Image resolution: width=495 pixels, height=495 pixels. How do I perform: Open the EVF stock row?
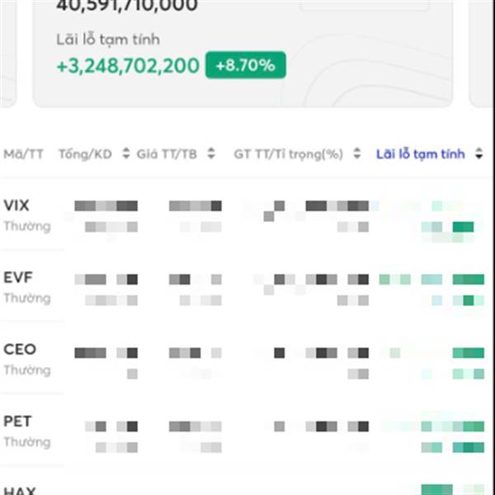point(246,288)
